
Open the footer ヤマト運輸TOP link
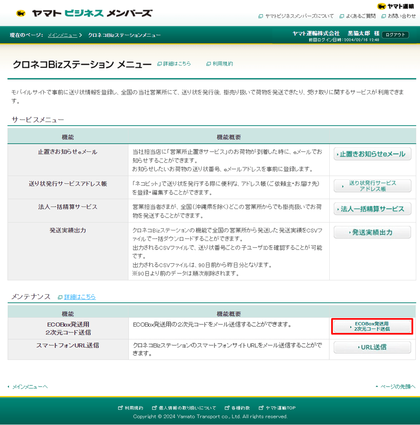[280, 408]
